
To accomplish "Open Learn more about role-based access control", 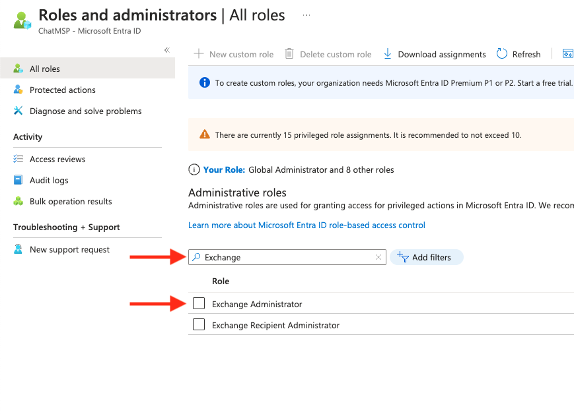I will coord(306,225).
